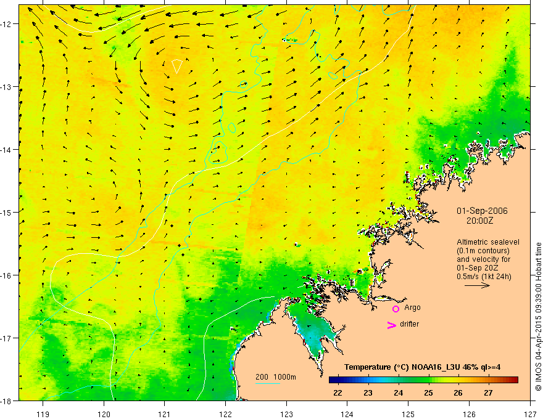Screen dimensions: 543x419
Task: Click the white triangle sea level contour
Action: (x=177, y=66)
